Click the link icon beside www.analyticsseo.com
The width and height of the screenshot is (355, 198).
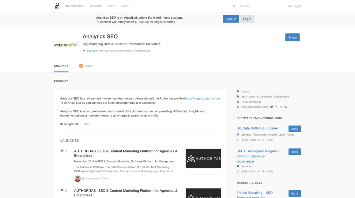coord(238,107)
